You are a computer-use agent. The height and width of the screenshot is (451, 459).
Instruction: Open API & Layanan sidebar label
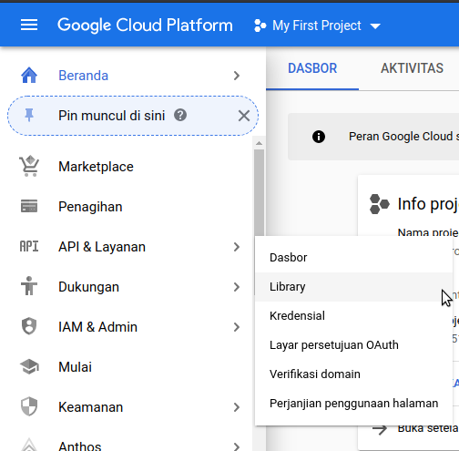point(102,247)
